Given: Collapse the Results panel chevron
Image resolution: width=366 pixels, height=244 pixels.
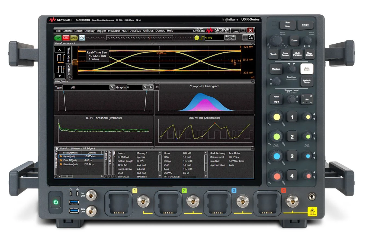Looking at the screenshot, I should [x=252, y=149].
